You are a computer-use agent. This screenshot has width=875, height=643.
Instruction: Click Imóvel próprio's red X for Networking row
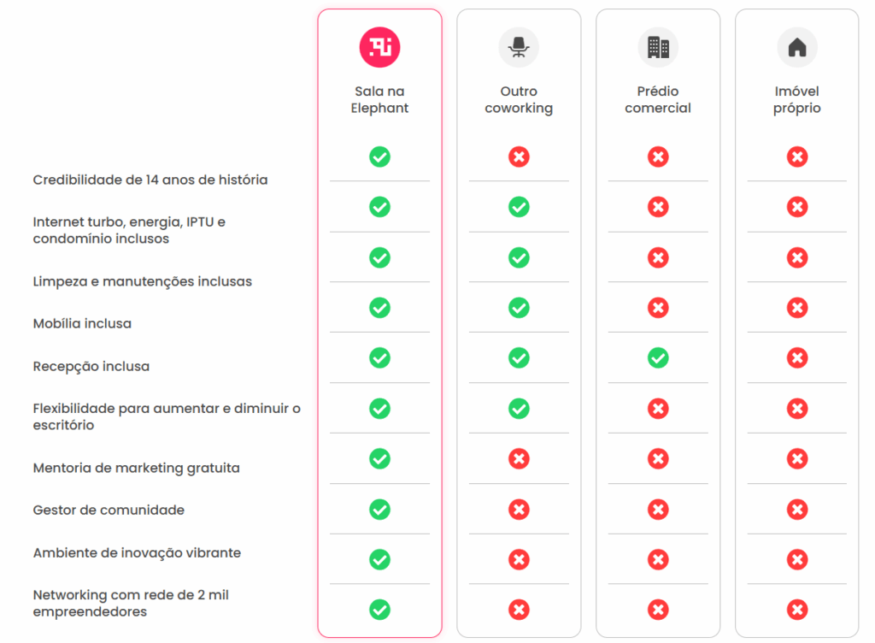[797, 610]
